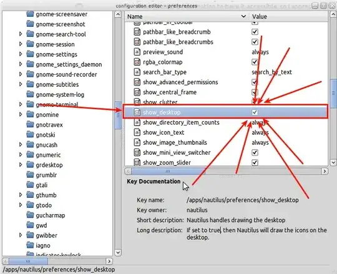Click the gnome-system-log folder icon
The image size is (337, 274).
pyautogui.click(x=30, y=94)
